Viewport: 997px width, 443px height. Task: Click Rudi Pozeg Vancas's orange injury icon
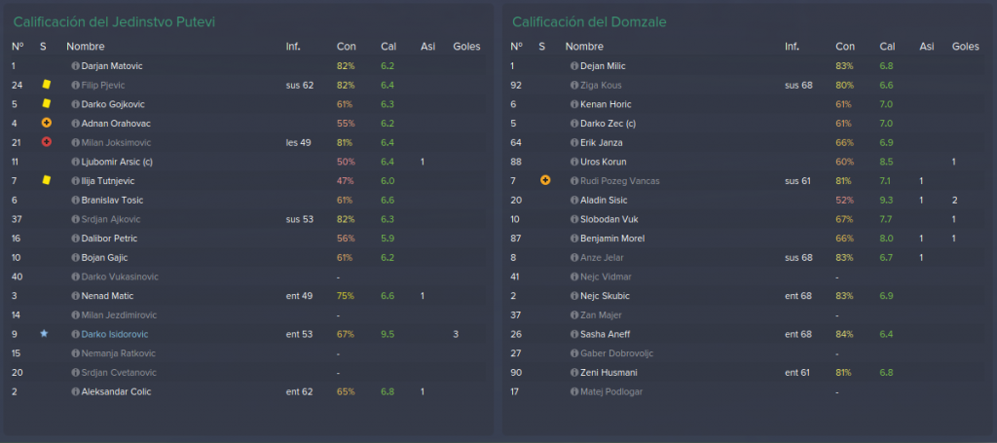tap(545, 180)
